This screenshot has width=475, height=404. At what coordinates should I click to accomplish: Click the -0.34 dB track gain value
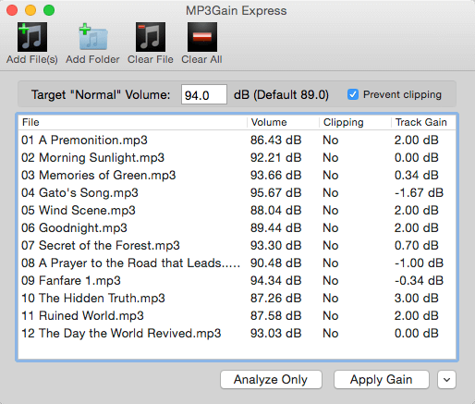(419, 281)
